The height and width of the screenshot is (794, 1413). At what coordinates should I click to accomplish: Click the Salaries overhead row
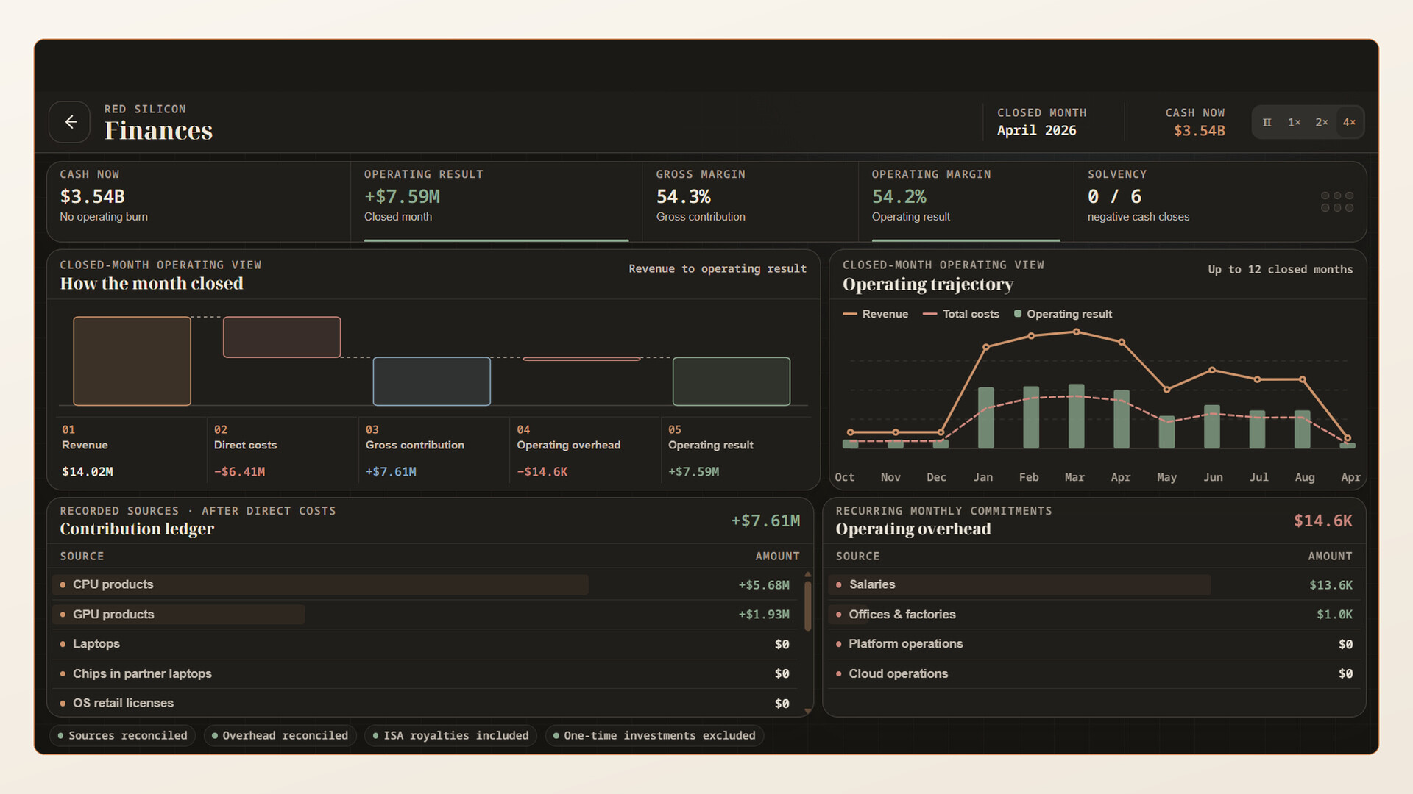pyautogui.click(x=1094, y=585)
